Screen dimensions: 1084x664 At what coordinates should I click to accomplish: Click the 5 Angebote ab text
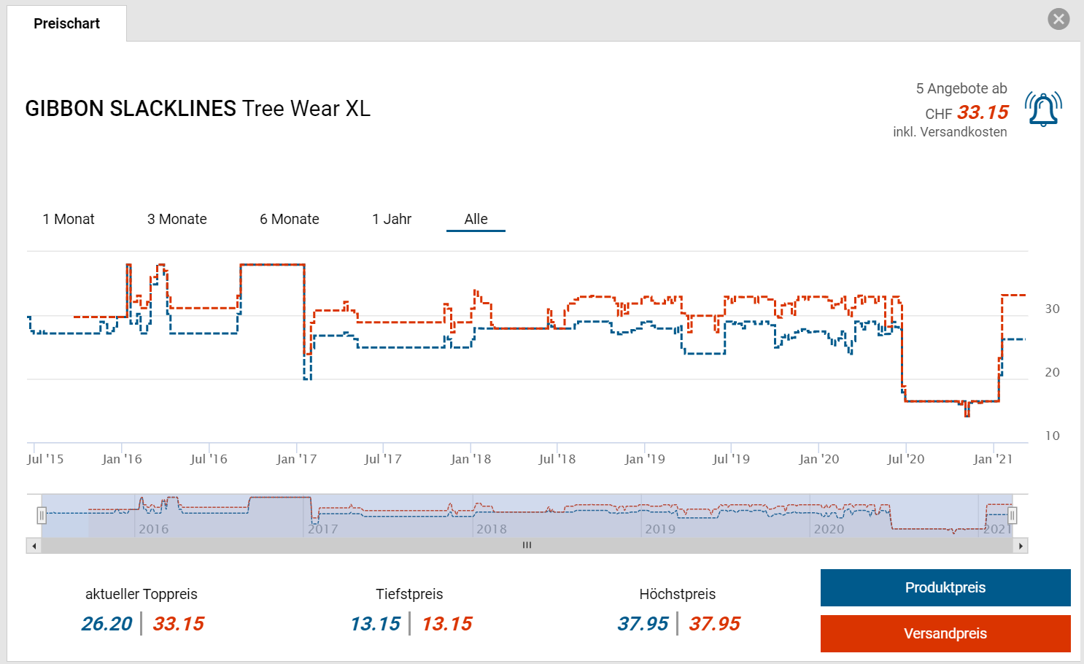point(961,89)
